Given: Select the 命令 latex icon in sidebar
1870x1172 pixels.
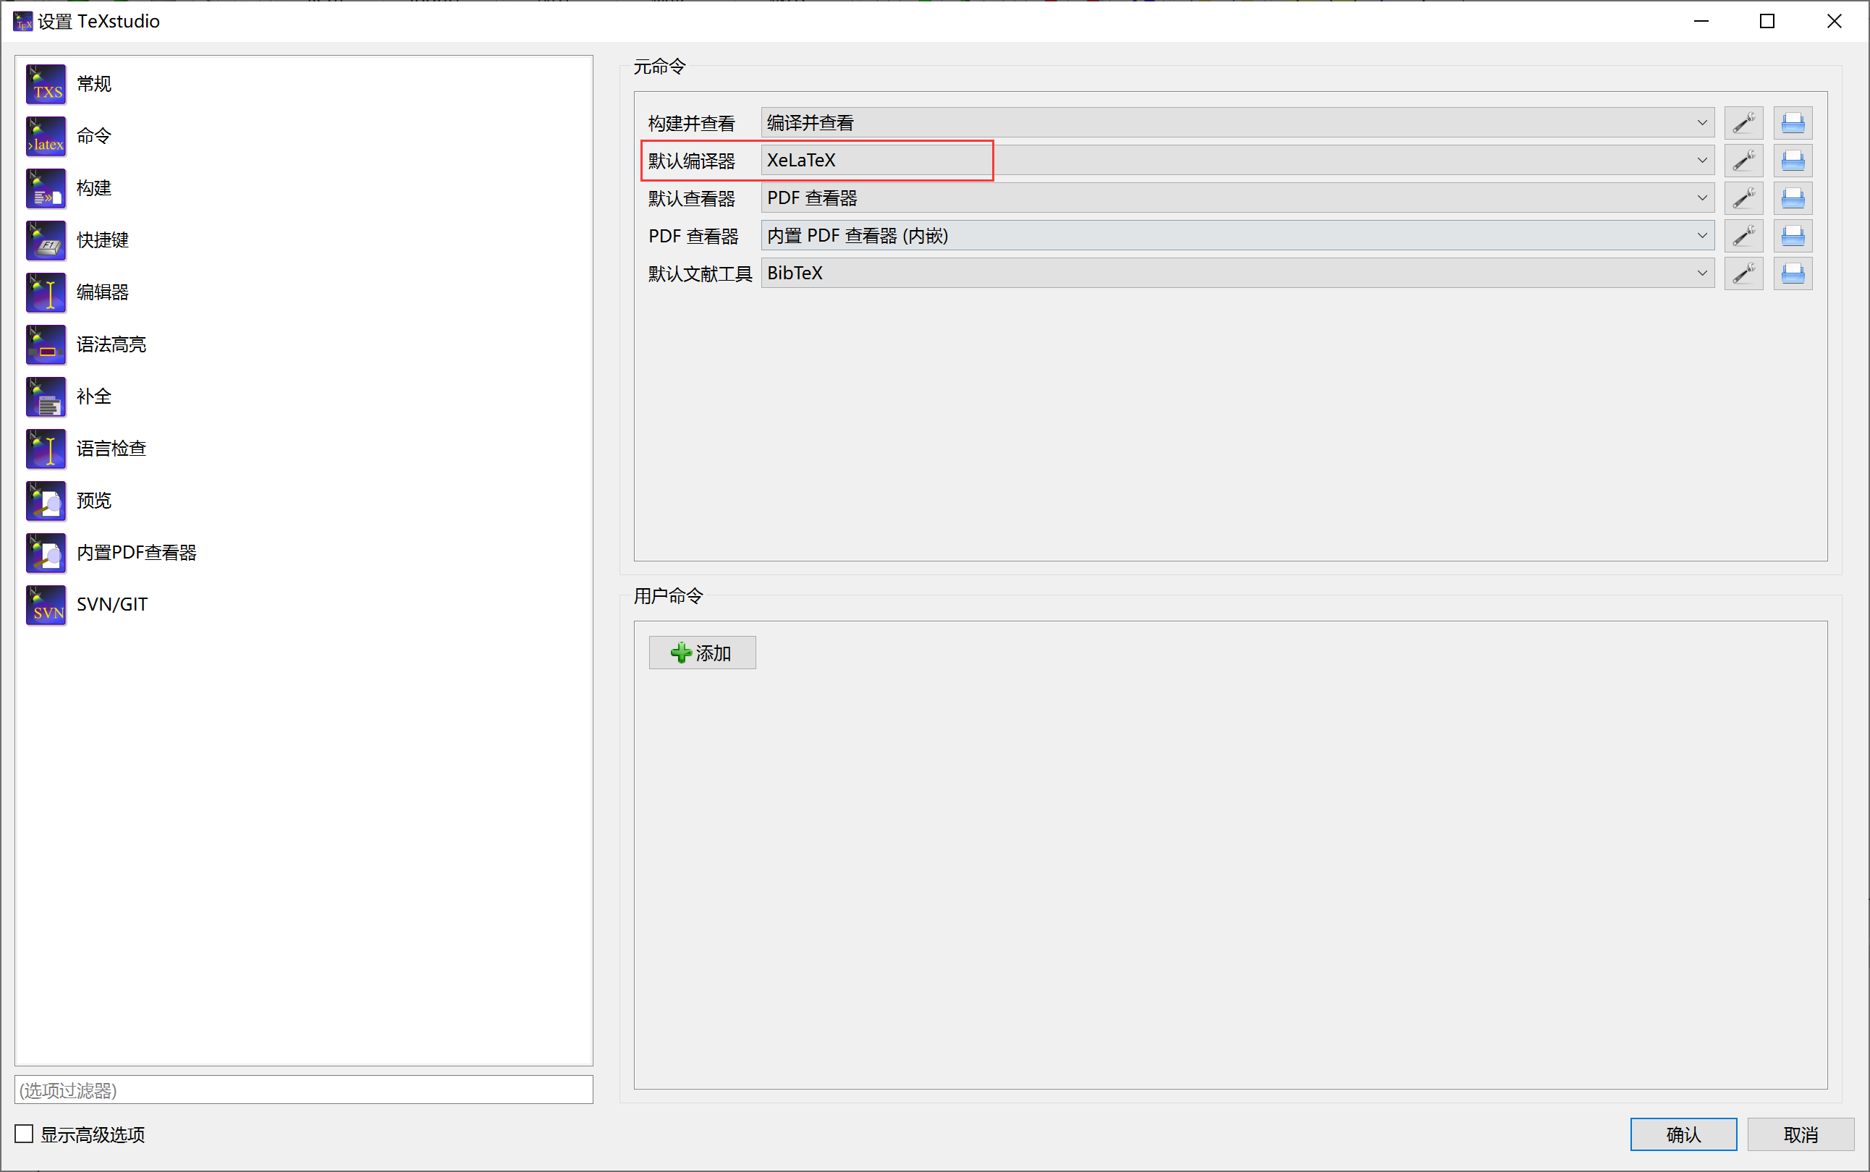Looking at the screenshot, I should tap(46, 136).
